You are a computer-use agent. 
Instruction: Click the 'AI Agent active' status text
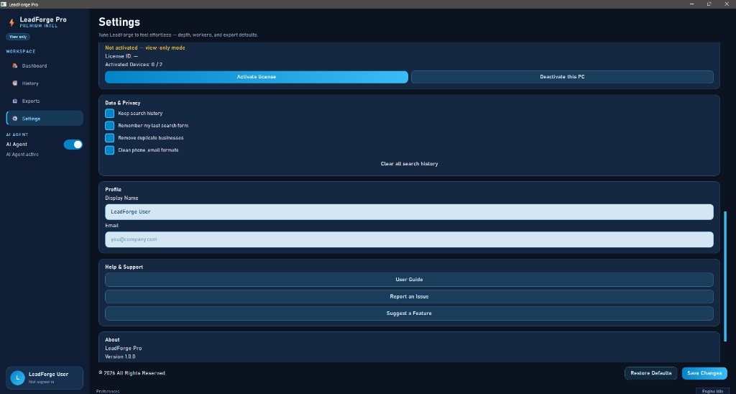pyautogui.click(x=22, y=155)
